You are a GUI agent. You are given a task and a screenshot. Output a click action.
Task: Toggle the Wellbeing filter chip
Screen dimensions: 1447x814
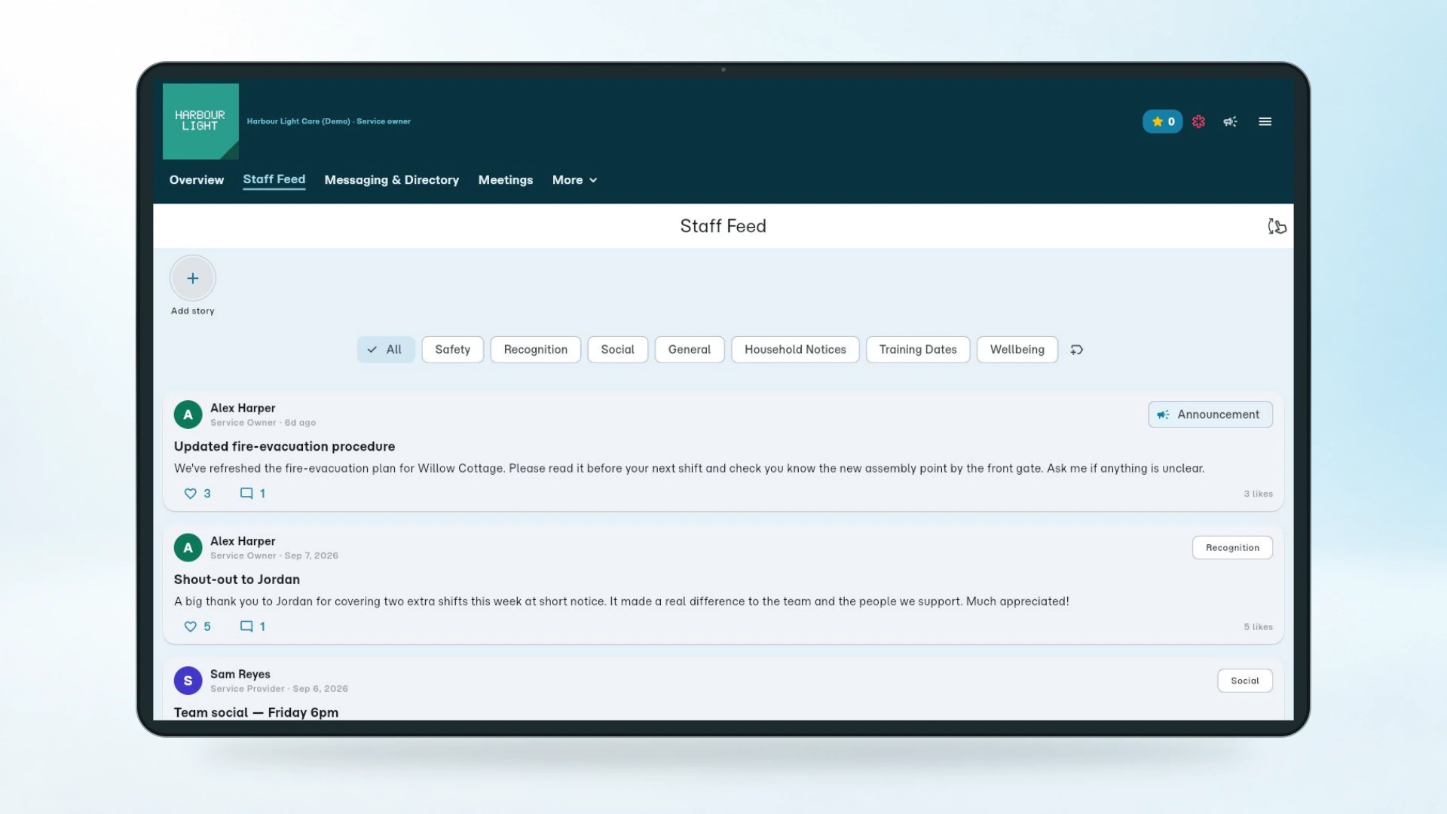click(x=1017, y=350)
